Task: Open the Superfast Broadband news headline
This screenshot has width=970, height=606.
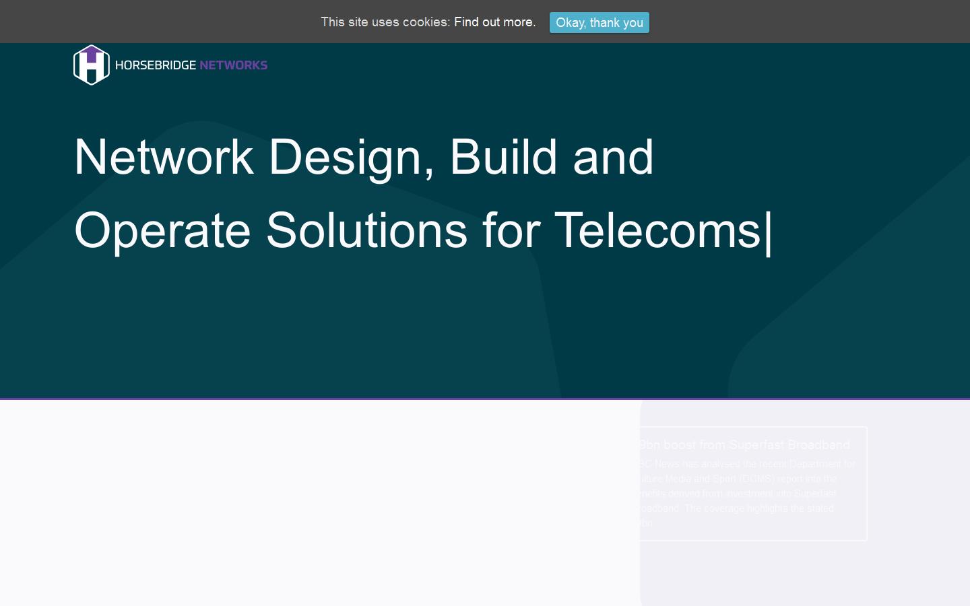Action: click(x=744, y=445)
